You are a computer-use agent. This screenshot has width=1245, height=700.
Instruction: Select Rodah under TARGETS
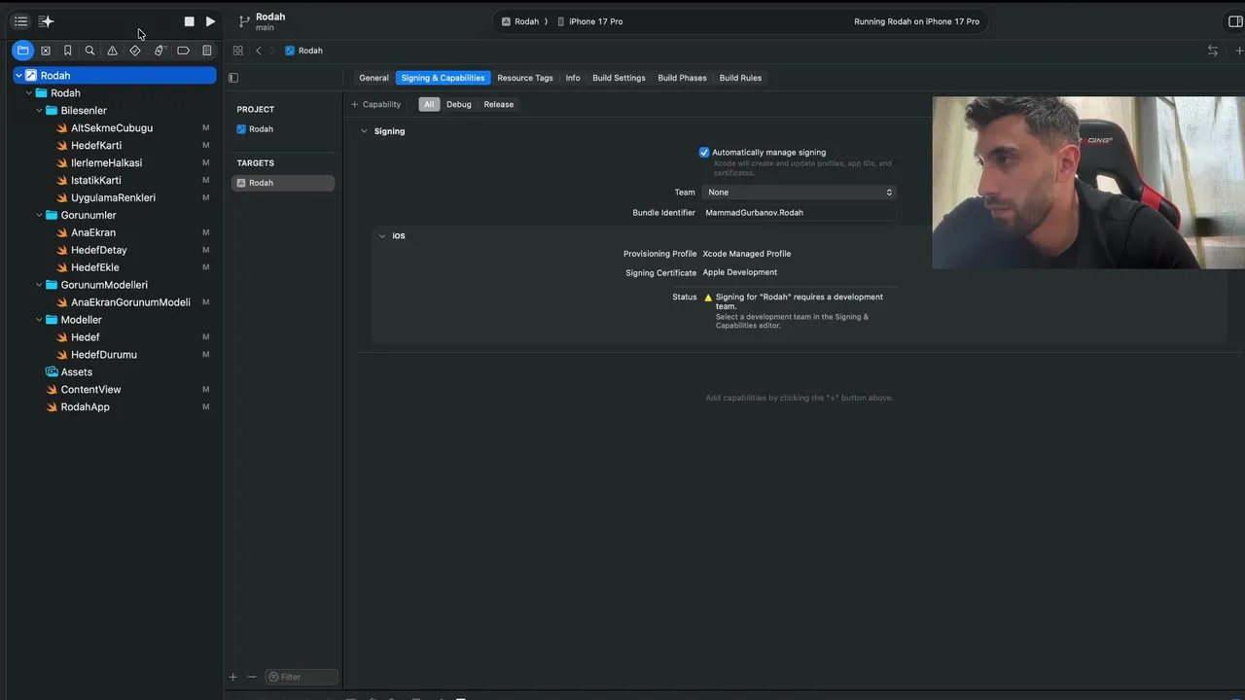coord(283,183)
